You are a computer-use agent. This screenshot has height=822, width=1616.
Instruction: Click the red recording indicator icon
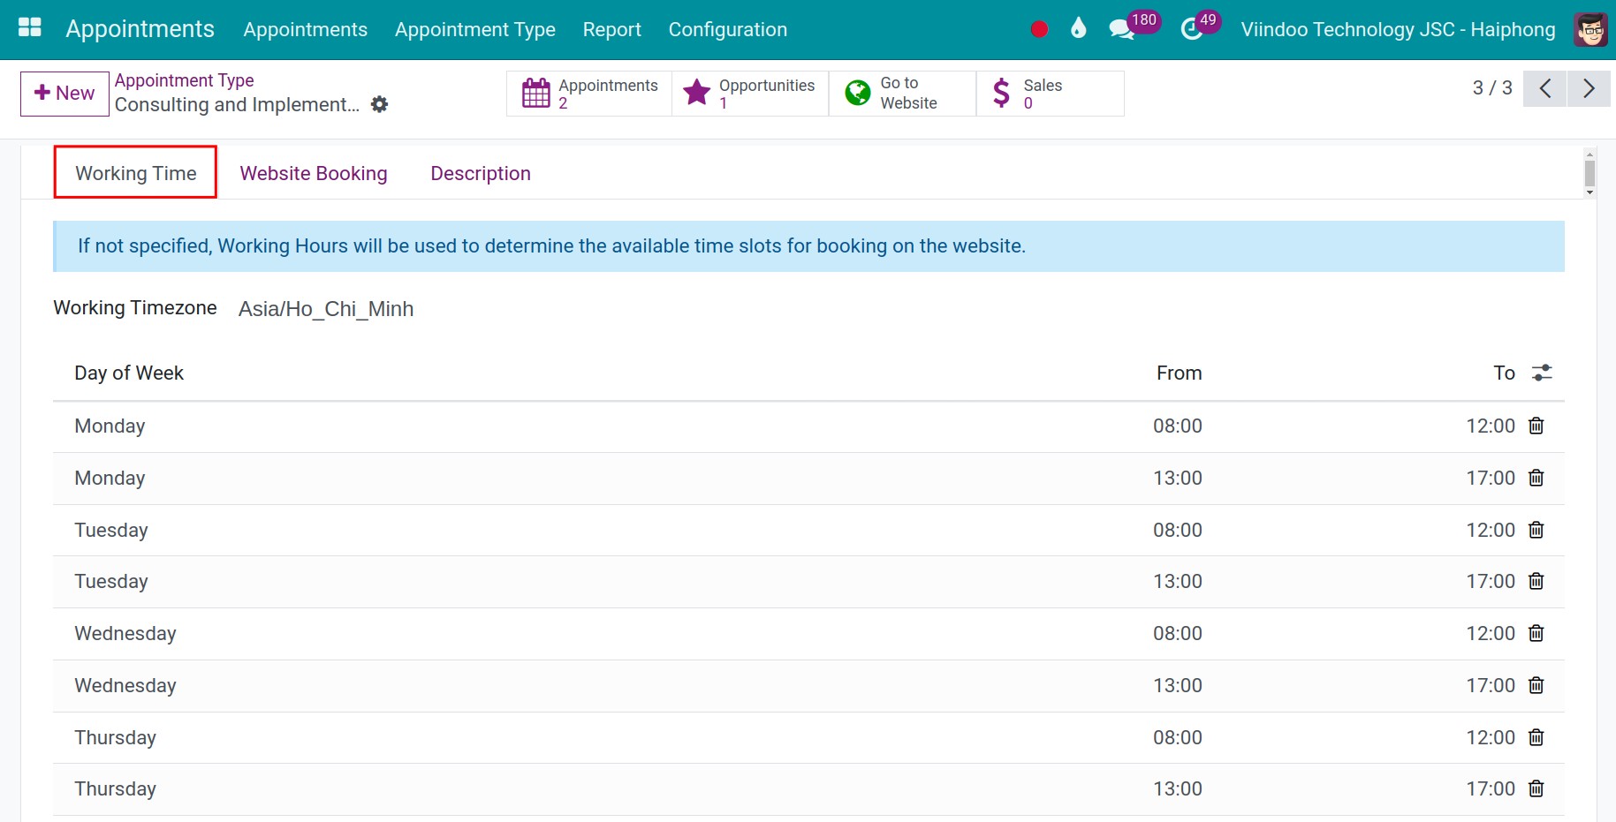(1039, 29)
